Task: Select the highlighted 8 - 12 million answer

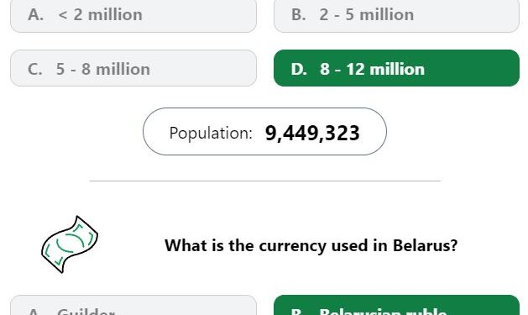Action: click(x=396, y=68)
